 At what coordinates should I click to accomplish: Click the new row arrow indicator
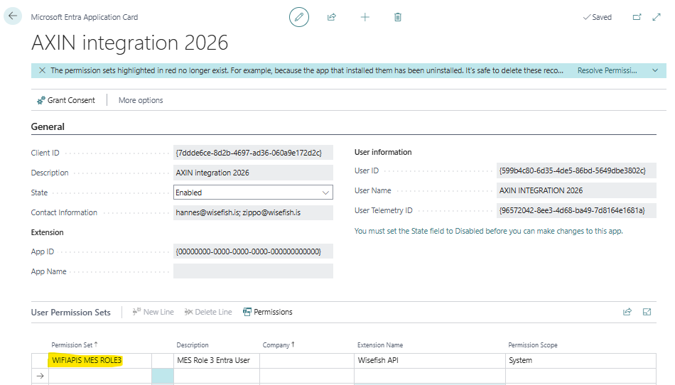point(40,376)
